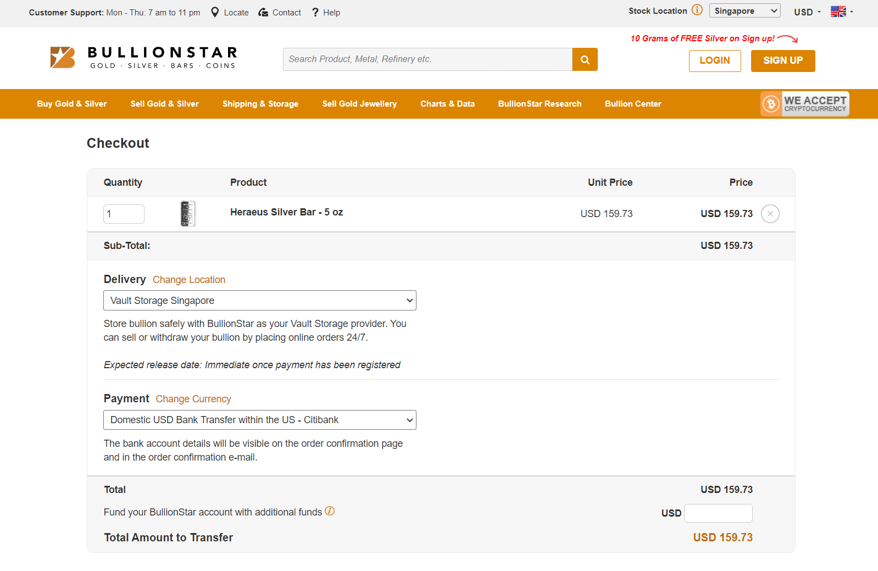Click the Help link text
The height and width of the screenshot is (571, 878).
tap(331, 13)
